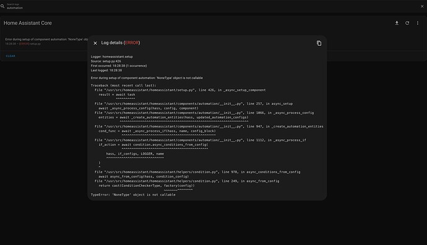
Task: Click the 'result = await task' line
Action: coord(117,95)
